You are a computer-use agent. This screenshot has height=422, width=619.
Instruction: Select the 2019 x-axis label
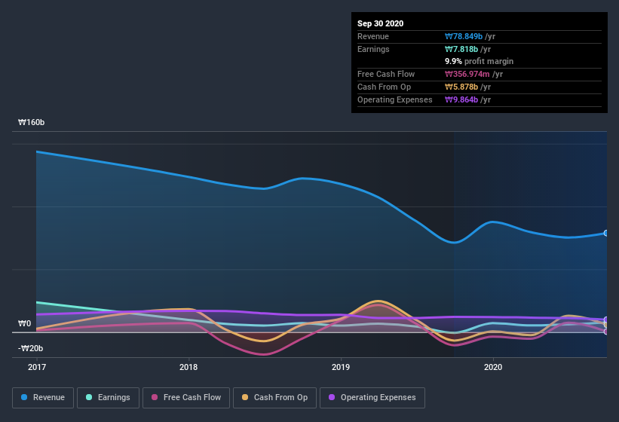(x=341, y=367)
